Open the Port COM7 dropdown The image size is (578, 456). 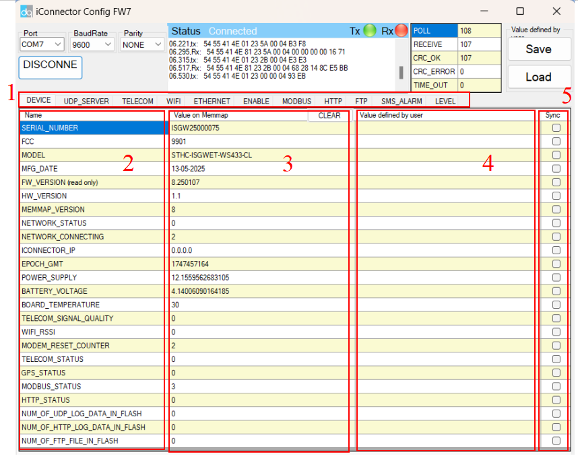(x=42, y=44)
